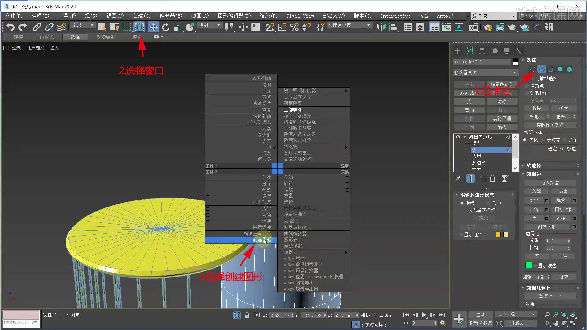Select 关闭 preview selection radio

tap(525, 140)
